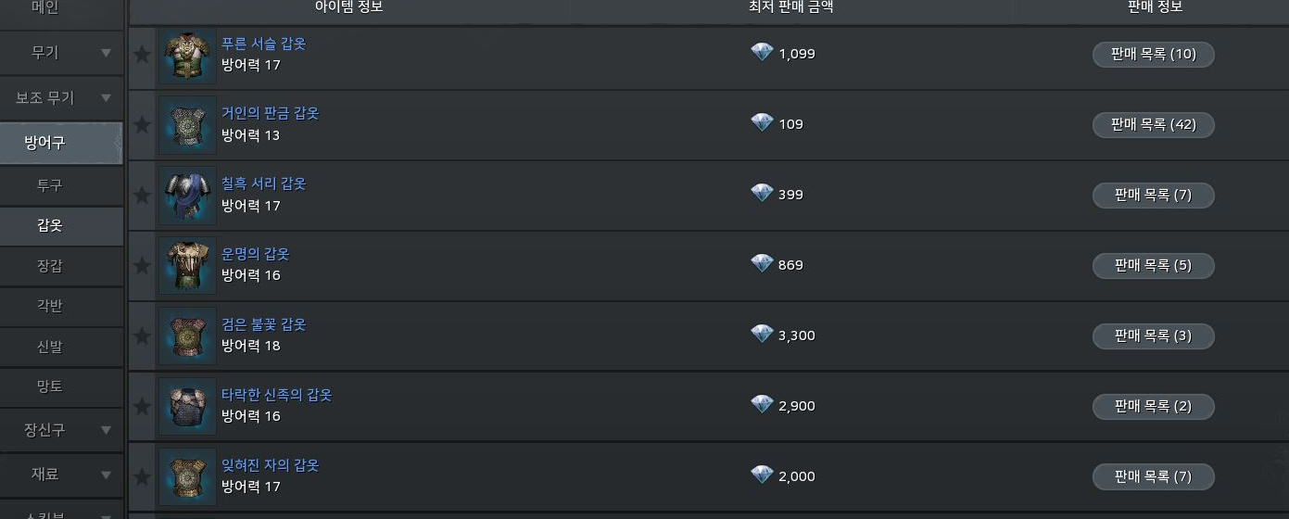
Task: Open 판매 목록 (10) for 푸른 서슬 갑옷
Action: [1153, 54]
